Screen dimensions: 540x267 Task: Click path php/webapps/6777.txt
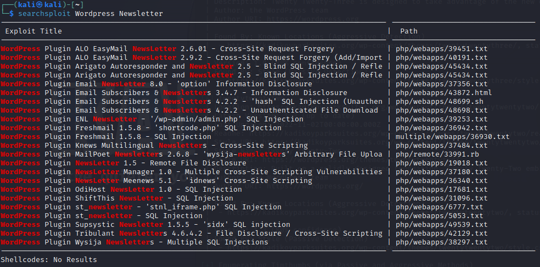440,207
